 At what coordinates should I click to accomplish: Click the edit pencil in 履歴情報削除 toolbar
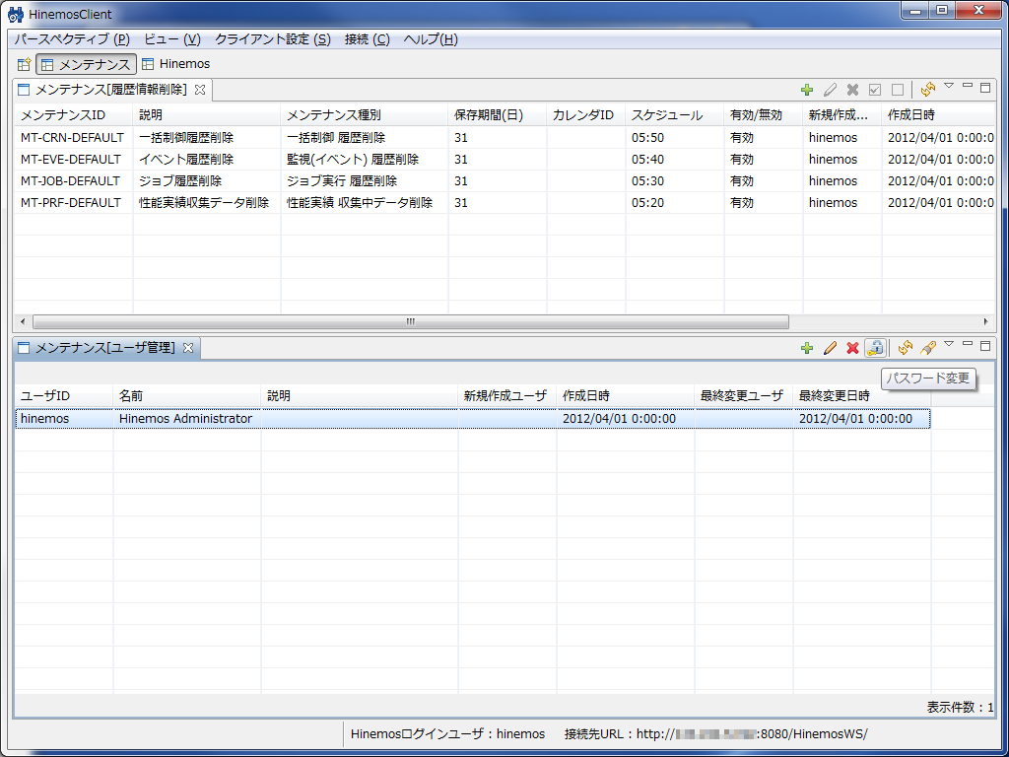830,90
